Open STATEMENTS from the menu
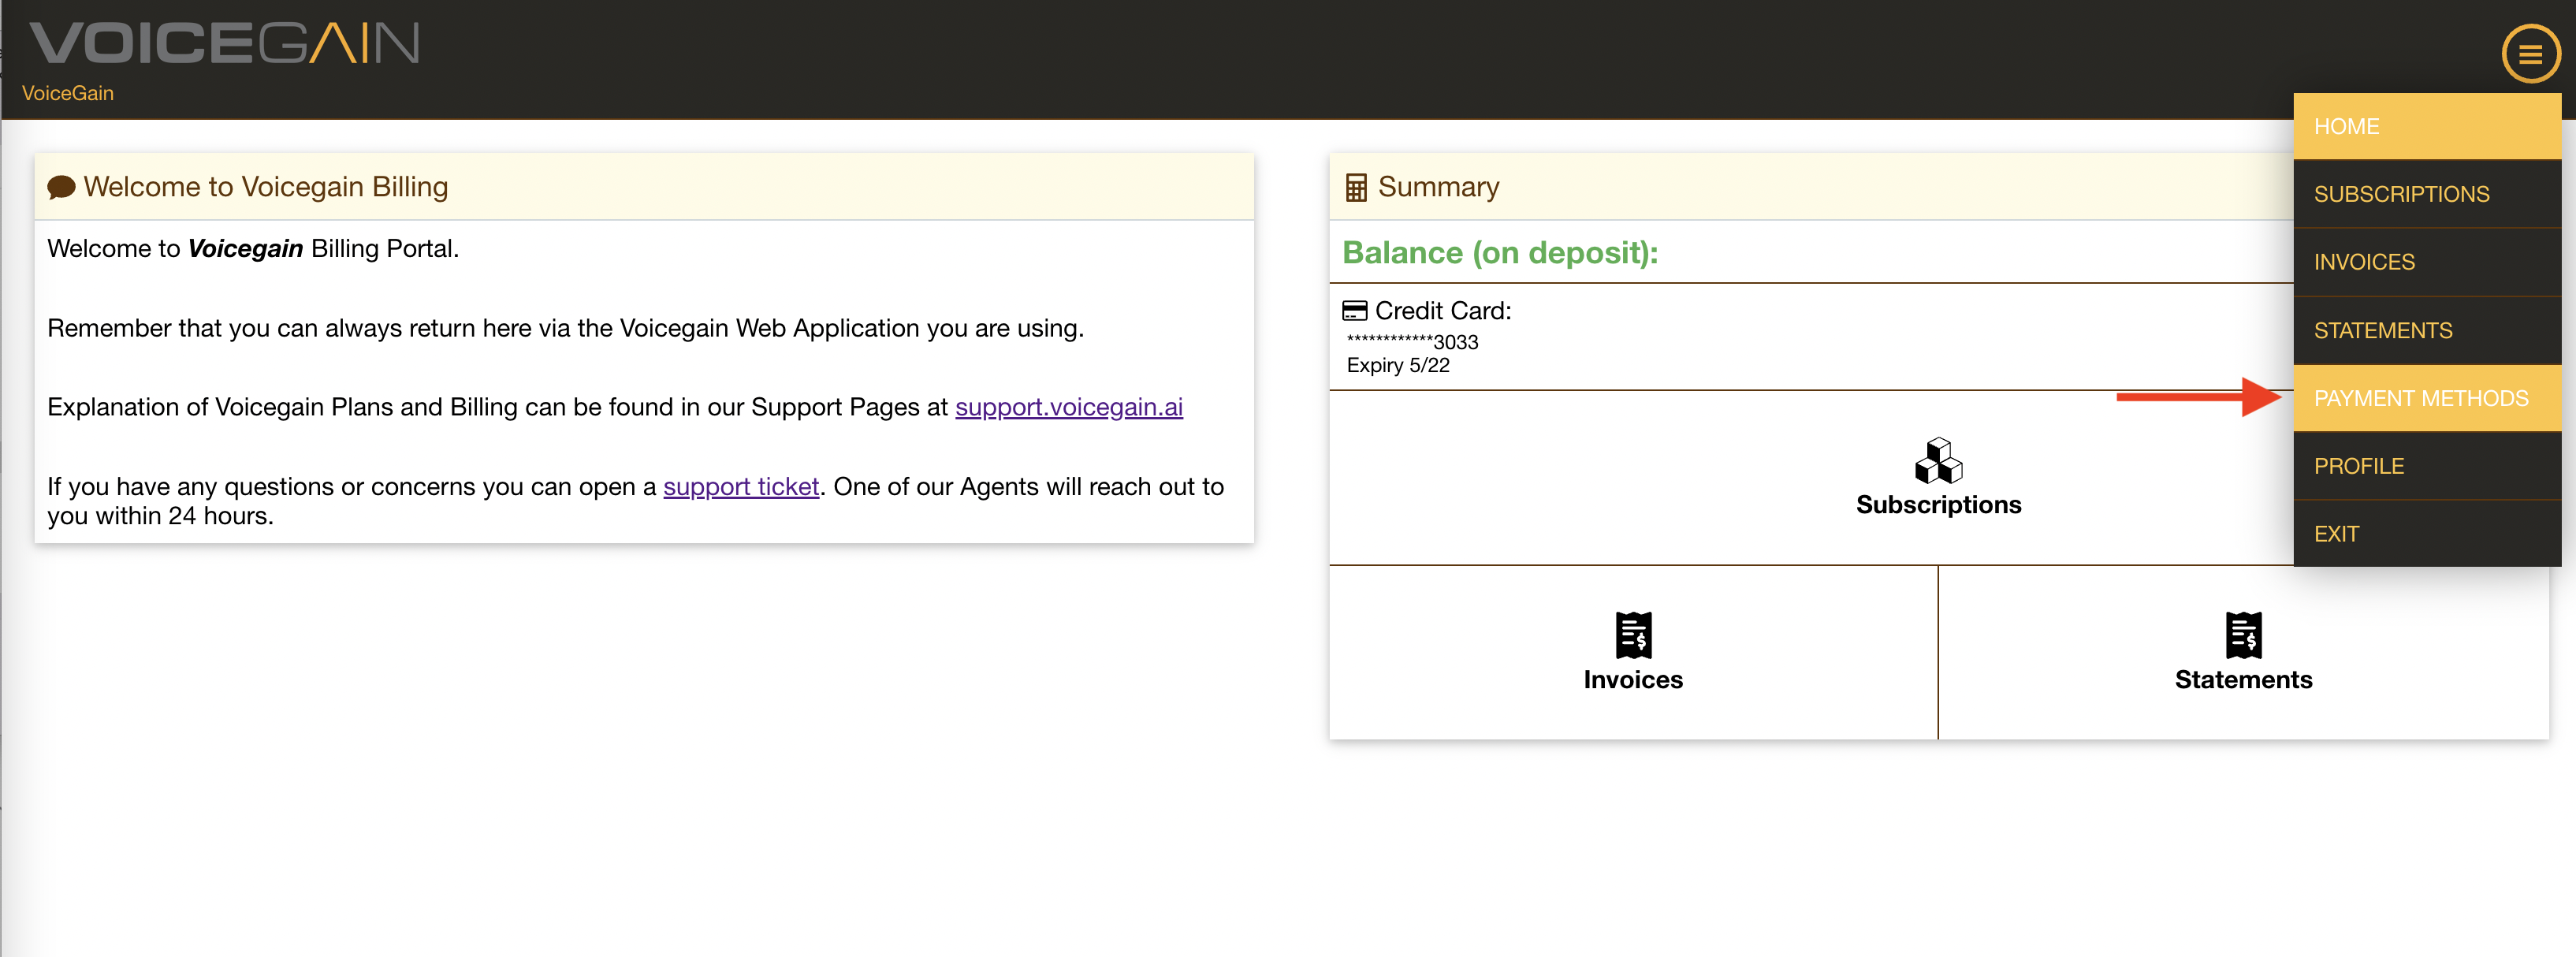2576x957 pixels. pyautogui.click(x=2426, y=330)
